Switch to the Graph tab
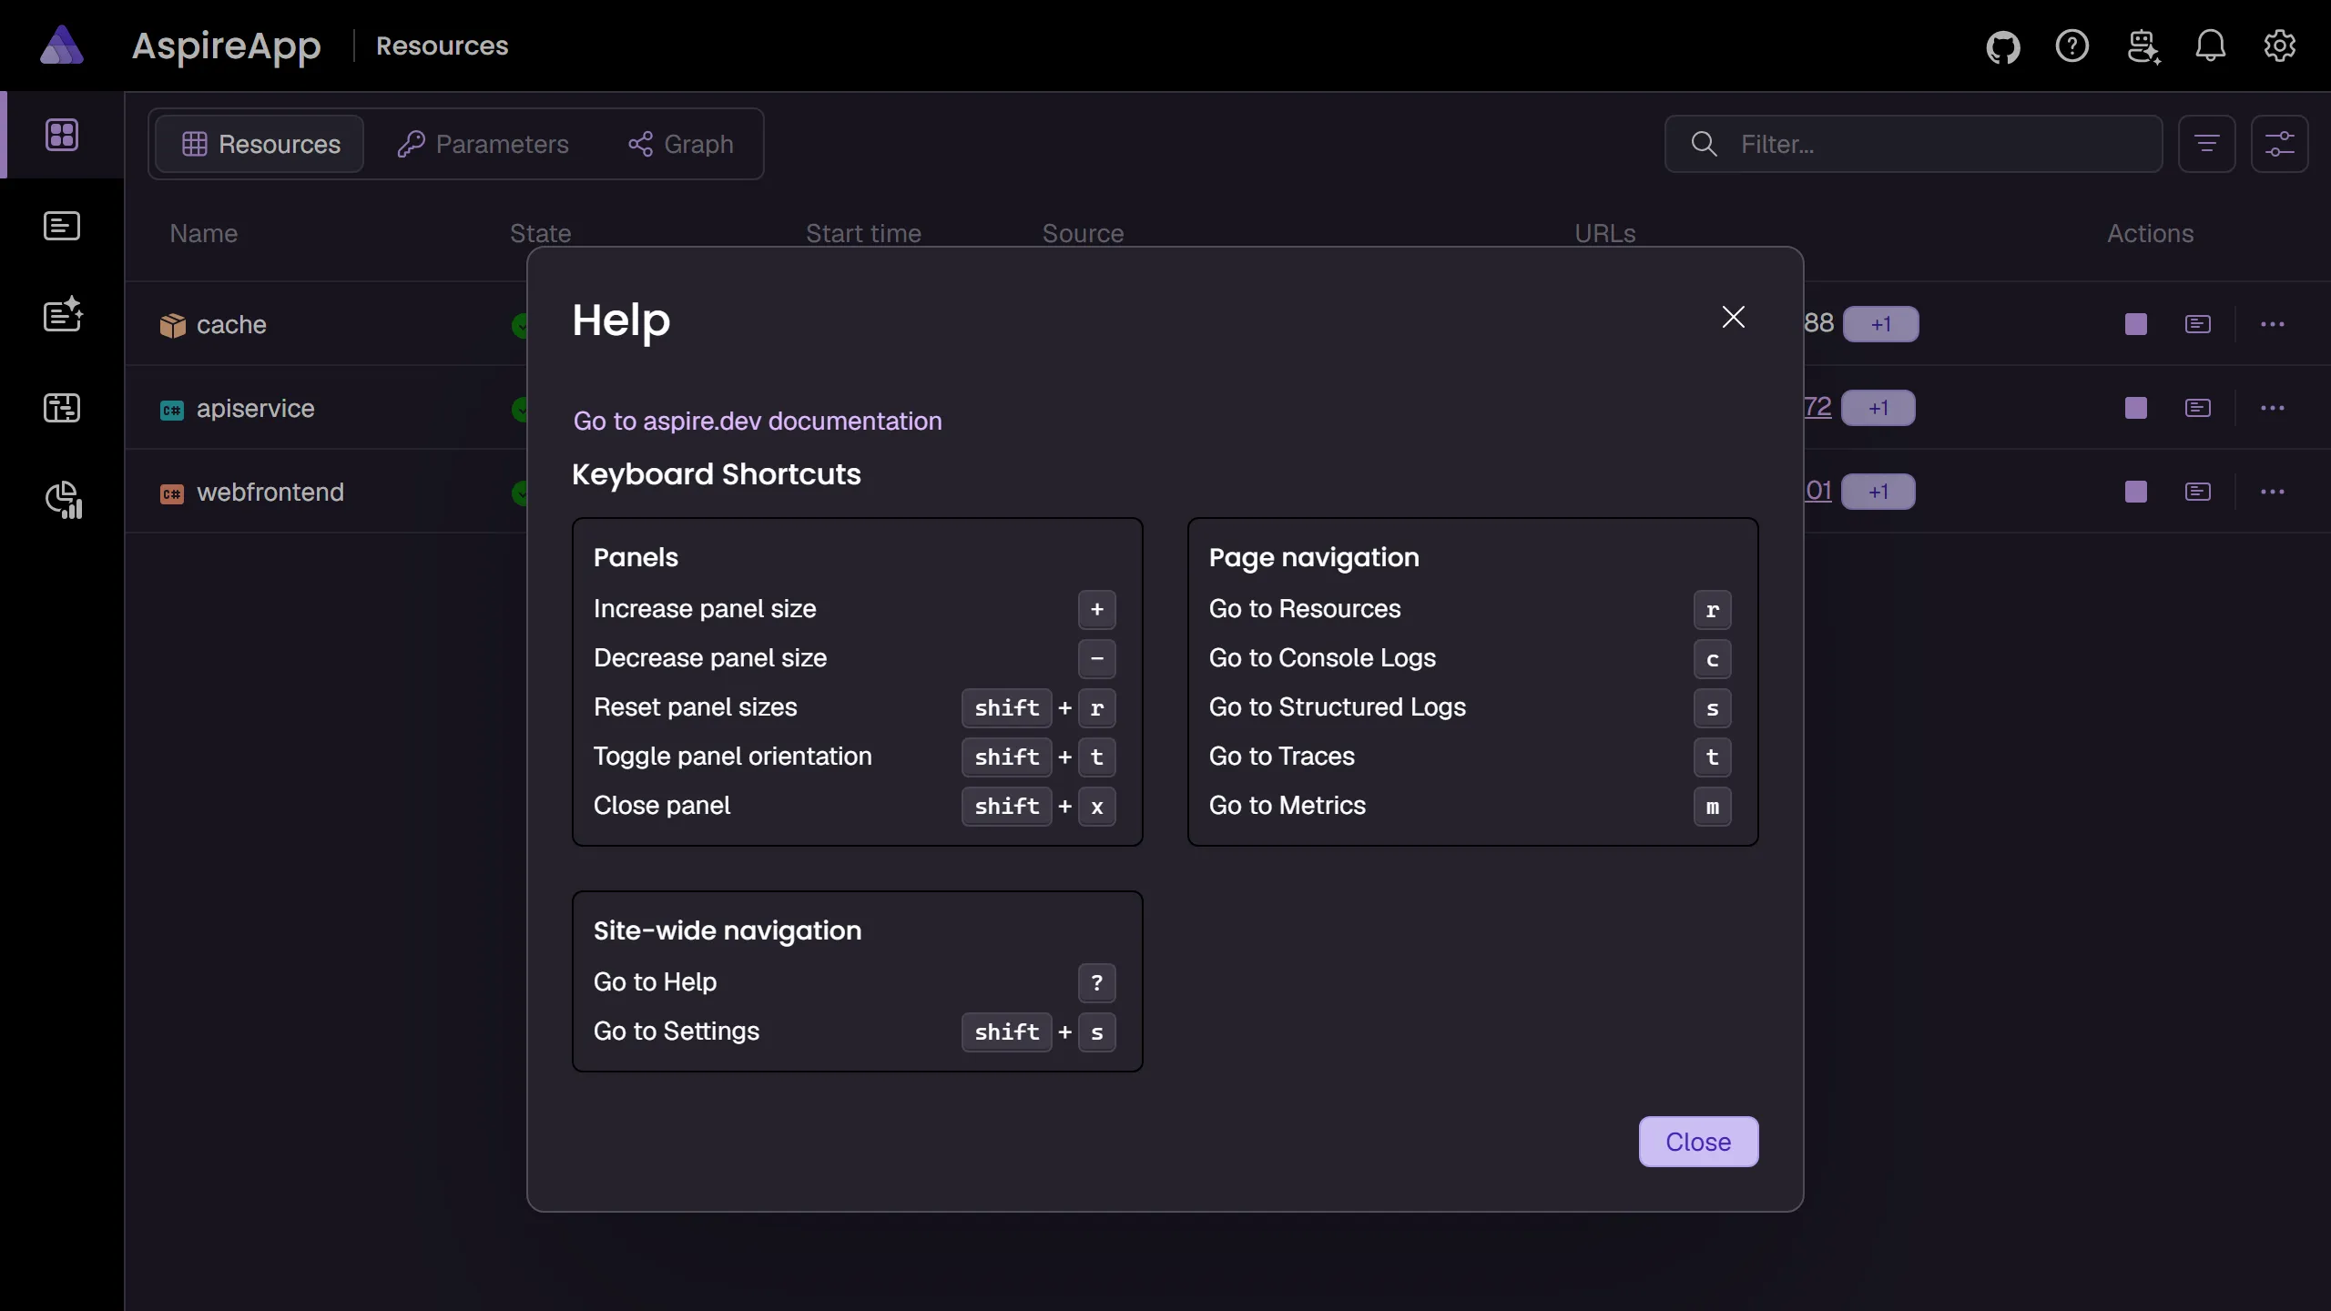Screen dimensions: 2331x1311 pyautogui.click(x=680, y=144)
